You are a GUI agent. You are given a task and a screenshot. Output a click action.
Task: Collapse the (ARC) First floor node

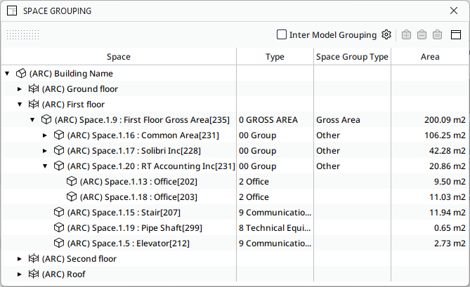[x=20, y=105]
